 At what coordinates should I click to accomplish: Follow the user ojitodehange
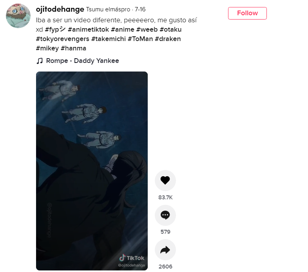tap(247, 13)
